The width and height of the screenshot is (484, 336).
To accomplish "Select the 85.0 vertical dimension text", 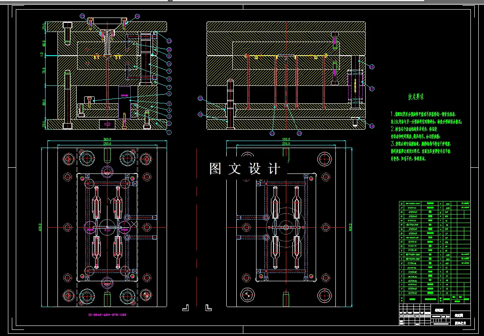I will tap(44, 102).
